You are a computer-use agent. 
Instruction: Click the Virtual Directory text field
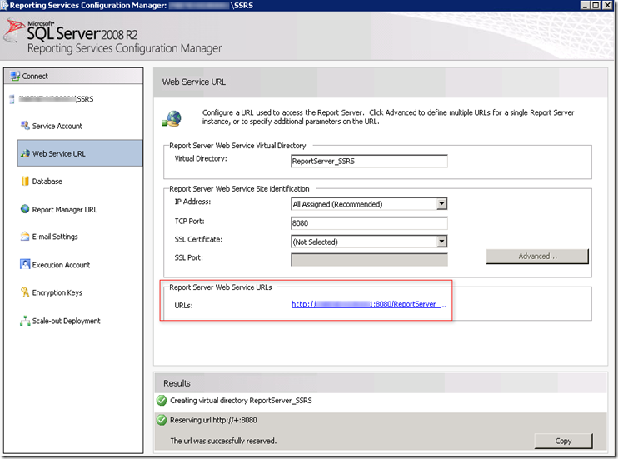[x=368, y=161]
